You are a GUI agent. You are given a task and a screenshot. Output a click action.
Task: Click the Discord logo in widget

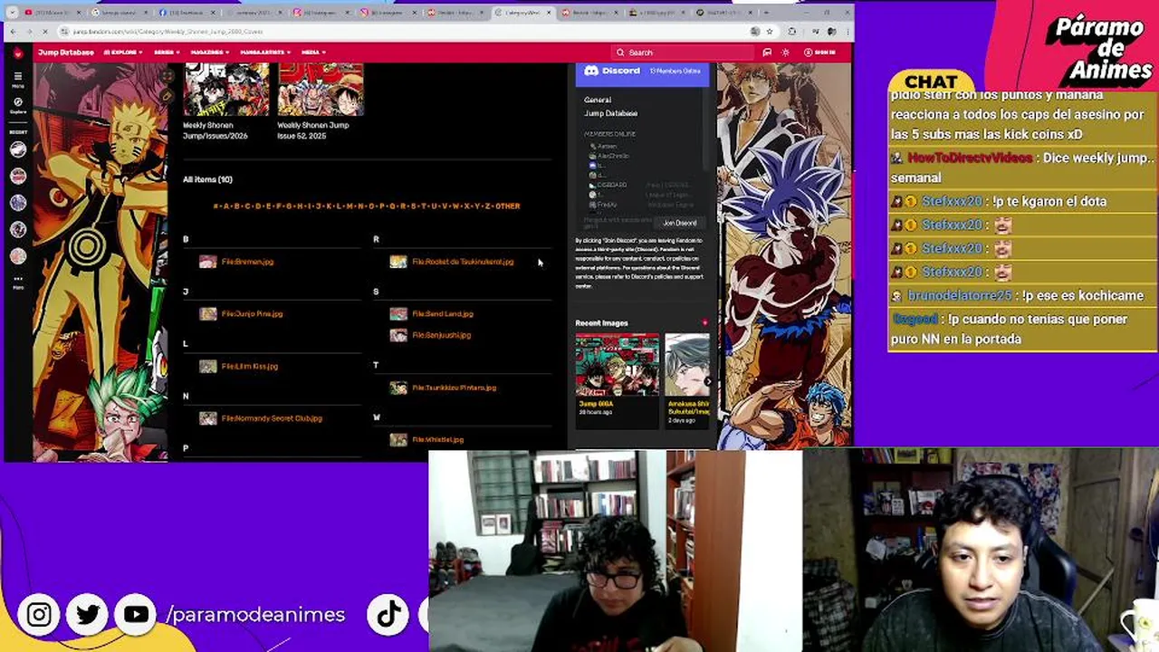[x=591, y=71]
